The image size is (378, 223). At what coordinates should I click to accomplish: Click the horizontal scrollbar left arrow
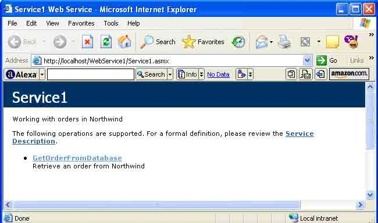tap(8, 204)
